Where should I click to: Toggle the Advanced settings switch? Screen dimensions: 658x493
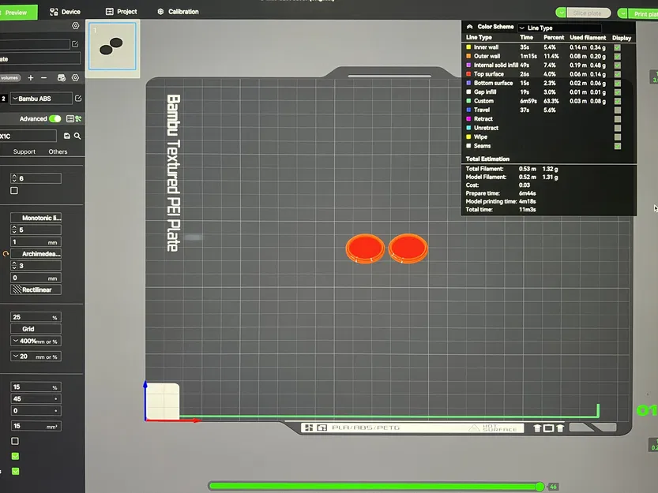(x=55, y=118)
